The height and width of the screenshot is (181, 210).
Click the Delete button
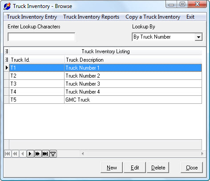coord(158,167)
